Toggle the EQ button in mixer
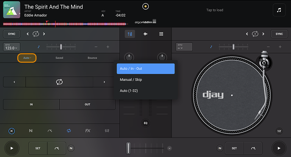The height and width of the screenshot is (157, 291). pyautogui.click(x=146, y=123)
